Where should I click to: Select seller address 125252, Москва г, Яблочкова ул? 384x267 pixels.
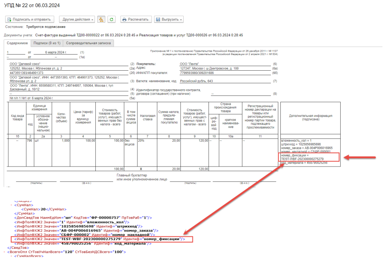pos(36,69)
